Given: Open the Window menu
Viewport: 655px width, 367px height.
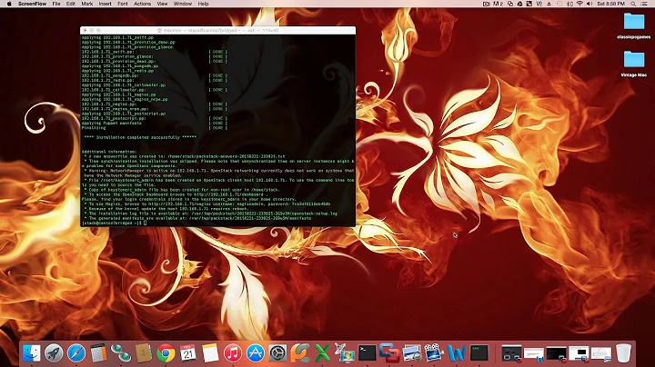Looking at the screenshot, I should click(183, 4).
